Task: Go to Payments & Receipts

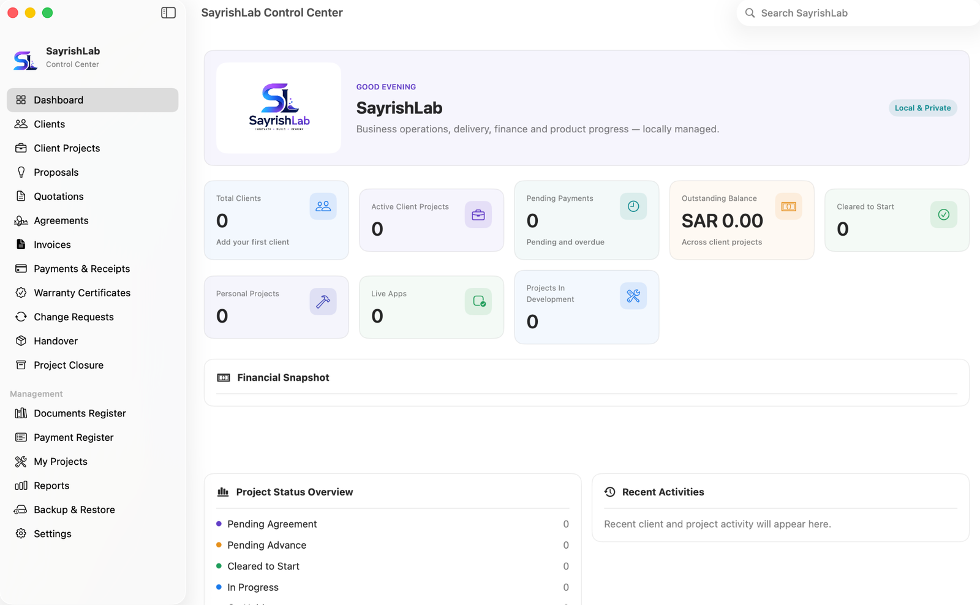Action: (x=92, y=269)
